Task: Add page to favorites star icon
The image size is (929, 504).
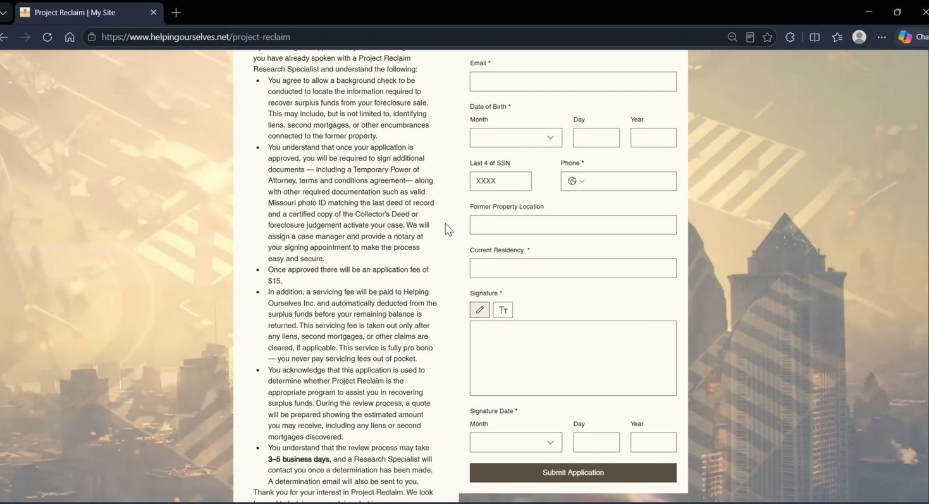Action: coord(767,37)
